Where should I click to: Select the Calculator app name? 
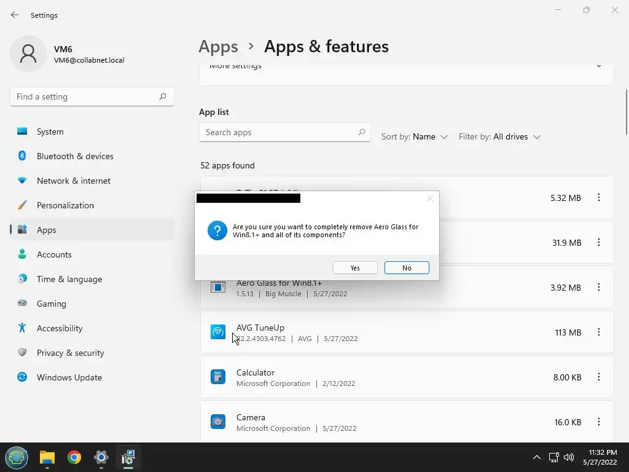(x=255, y=372)
